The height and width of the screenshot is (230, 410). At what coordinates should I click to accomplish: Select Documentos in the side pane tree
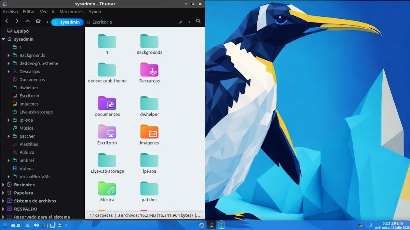(32, 79)
